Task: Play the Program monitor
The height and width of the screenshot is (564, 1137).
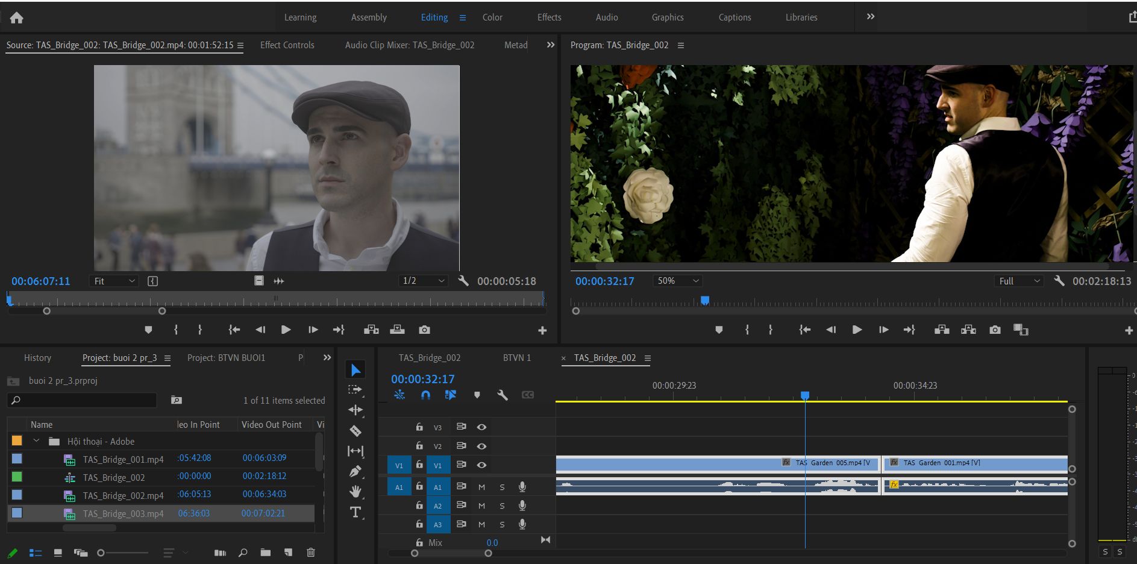Action: coord(857,330)
